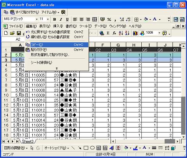Image resolution: width=187 pixels, height=158 pixels.
Task: Sort ascending with the A-Z icon
Action: 121,33
